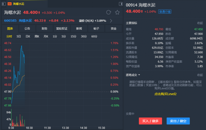Click the right panel layout icon
This screenshot has width=206, height=130.
point(121,4)
